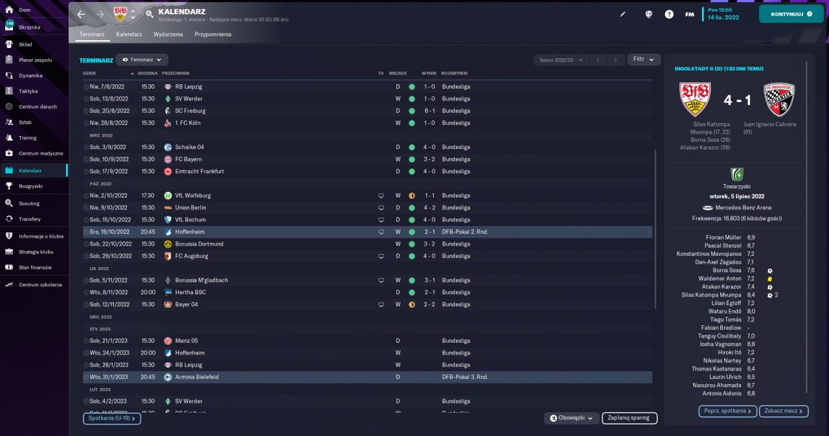
Task: Open the help question mark icon
Action: [669, 14]
